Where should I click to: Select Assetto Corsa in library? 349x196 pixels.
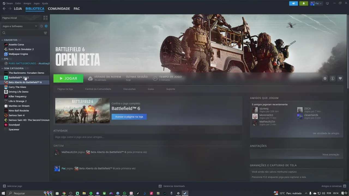16,45
